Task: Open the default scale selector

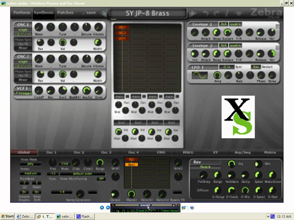Action: pos(82,174)
